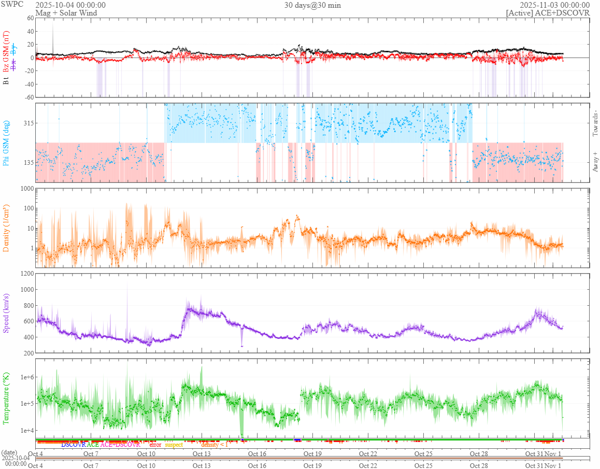Click the purple Speed (km/s) axis label
600x469 pixels.
[x=6, y=313]
